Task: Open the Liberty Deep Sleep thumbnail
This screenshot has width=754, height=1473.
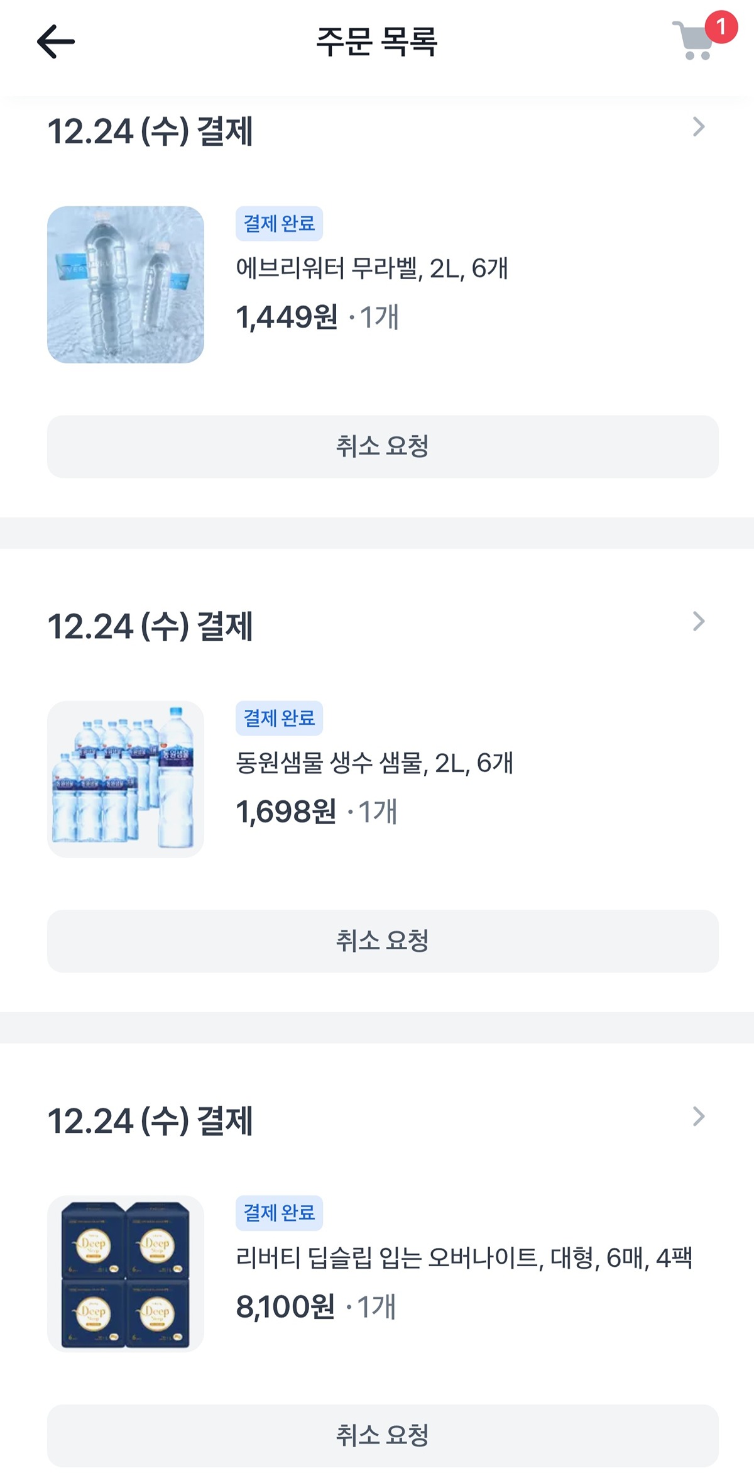Action: 126,1274
